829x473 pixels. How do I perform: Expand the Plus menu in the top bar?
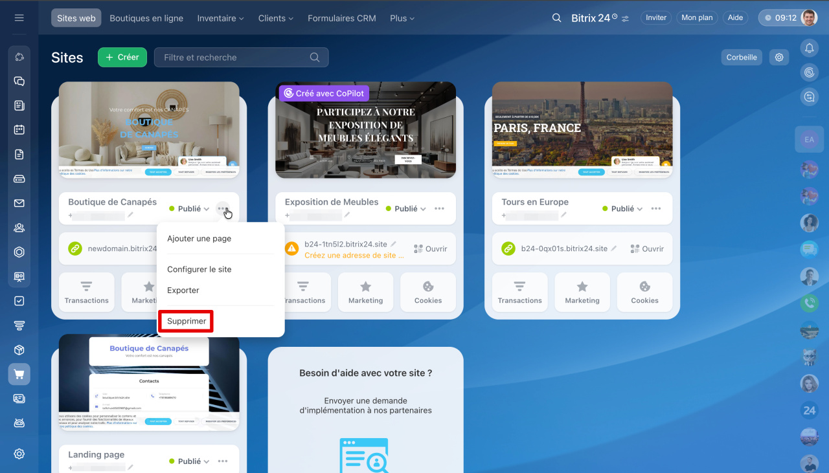(x=402, y=18)
